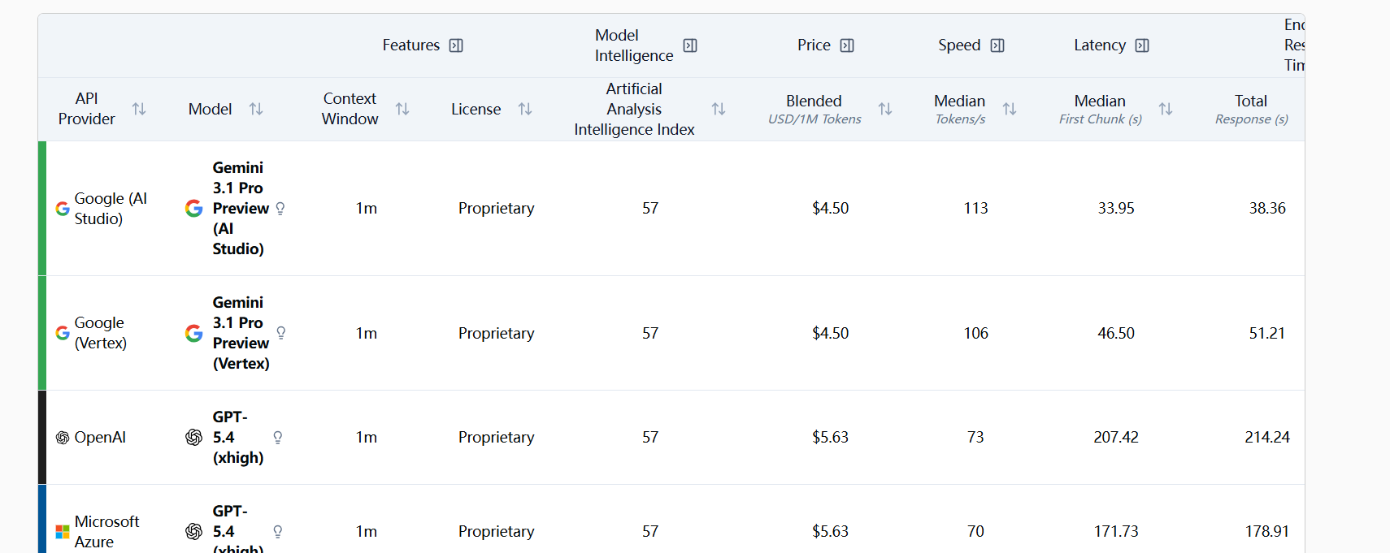Sort by Median Tokens/s column
Viewport: 1390px width, 553px height.
pyautogui.click(x=1010, y=109)
